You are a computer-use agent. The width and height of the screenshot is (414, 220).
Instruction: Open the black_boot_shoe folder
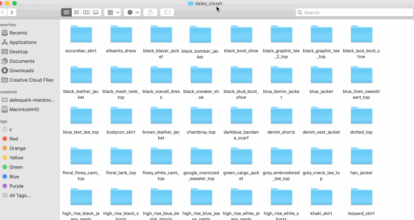(241, 34)
